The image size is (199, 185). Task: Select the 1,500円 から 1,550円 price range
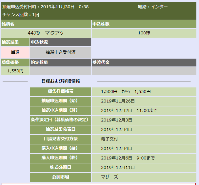click(126, 92)
